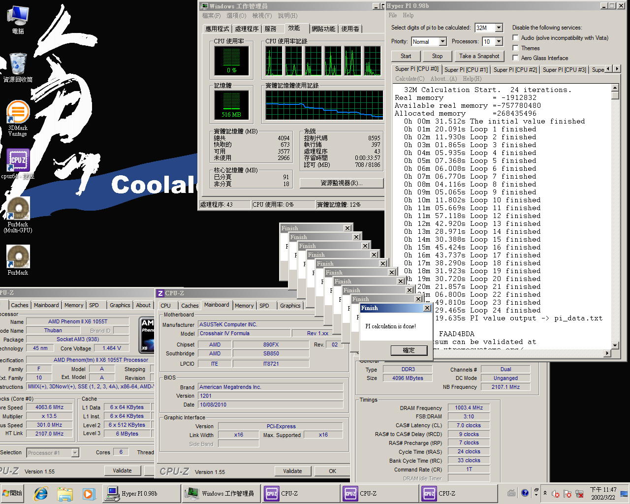Open the Networking tab in Task Manager

pos(323,29)
